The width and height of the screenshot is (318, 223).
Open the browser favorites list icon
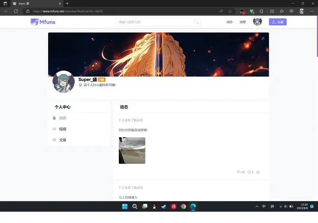click(282, 12)
